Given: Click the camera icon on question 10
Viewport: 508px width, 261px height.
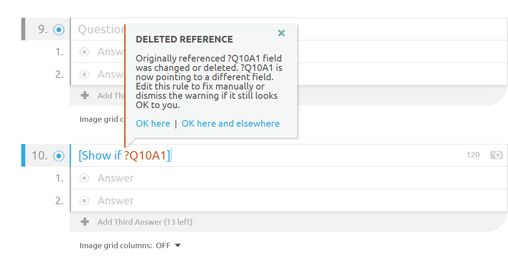Looking at the screenshot, I should tap(496, 155).
